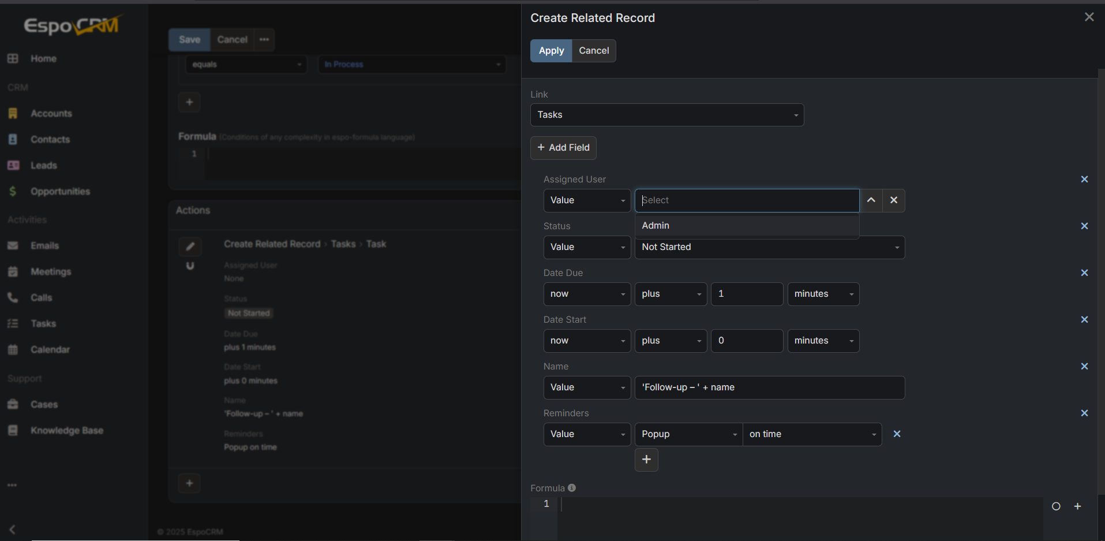Open the on time reminder dropdown
This screenshot has height=541, width=1105.
point(812,434)
